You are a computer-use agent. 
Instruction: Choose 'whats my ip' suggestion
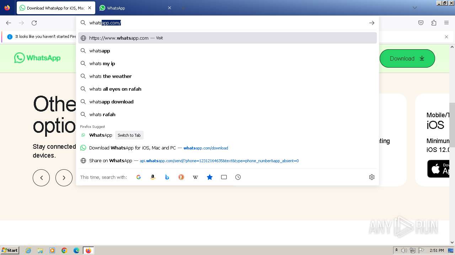(x=227, y=63)
